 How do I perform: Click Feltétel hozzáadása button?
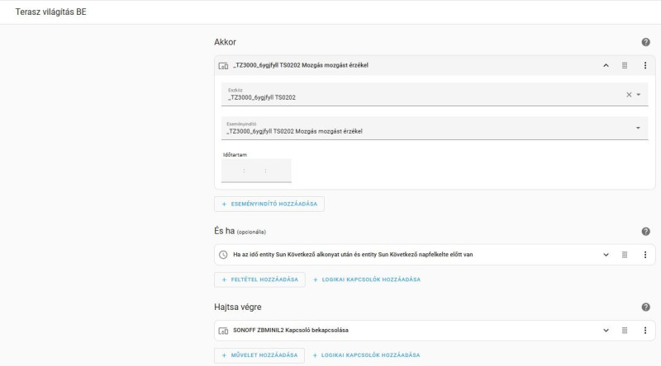click(x=259, y=279)
